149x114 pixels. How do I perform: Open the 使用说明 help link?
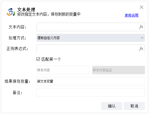click(x=131, y=15)
